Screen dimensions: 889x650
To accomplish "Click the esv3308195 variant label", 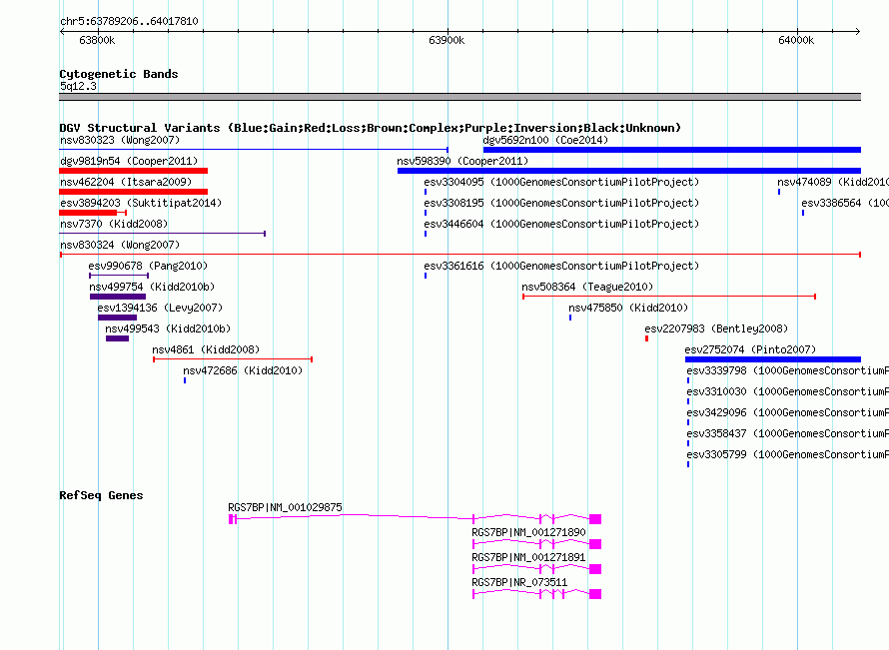I will [561, 203].
